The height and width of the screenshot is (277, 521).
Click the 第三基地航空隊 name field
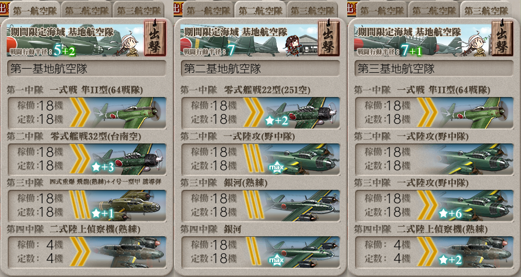click(x=434, y=69)
